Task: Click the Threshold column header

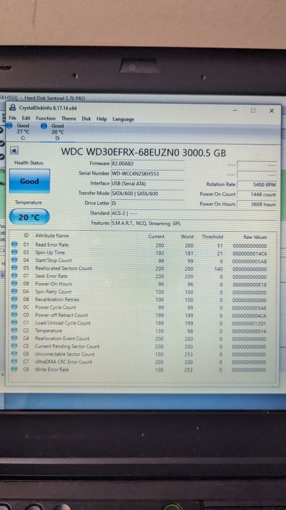Action: click(x=212, y=237)
